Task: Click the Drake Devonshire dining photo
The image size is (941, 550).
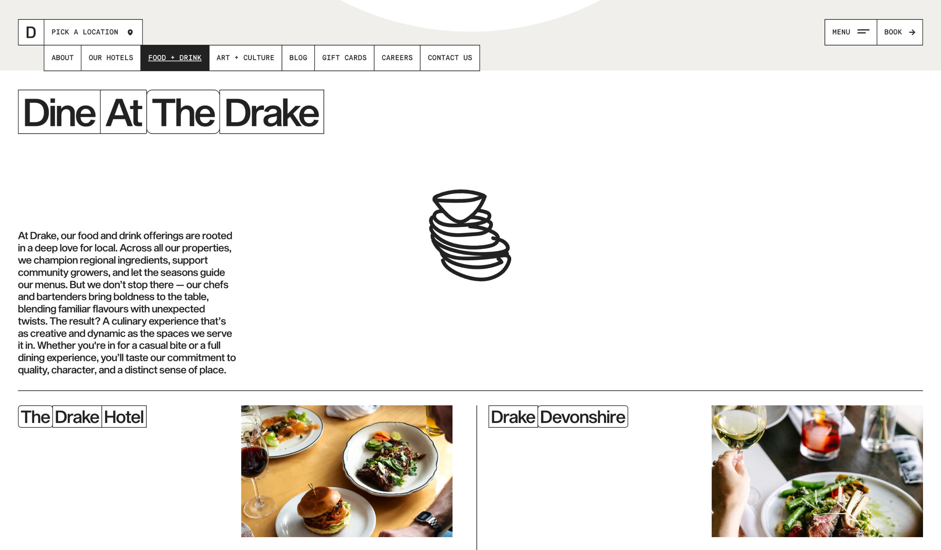Action: pos(817,471)
